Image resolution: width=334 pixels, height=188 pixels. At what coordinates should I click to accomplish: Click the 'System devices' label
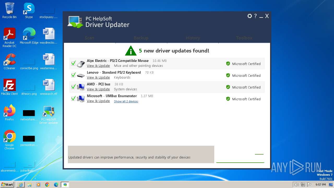[126, 89]
